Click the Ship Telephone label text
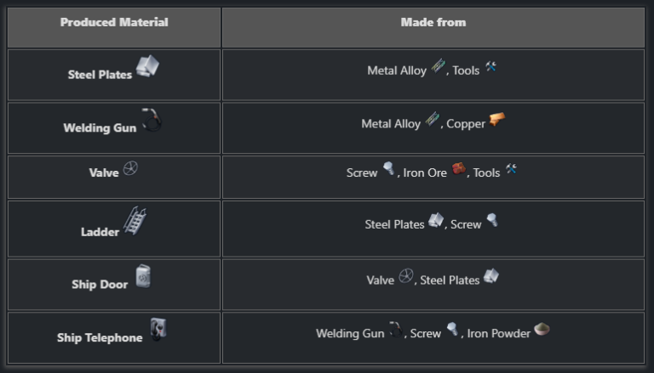654x373 pixels. click(100, 337)
